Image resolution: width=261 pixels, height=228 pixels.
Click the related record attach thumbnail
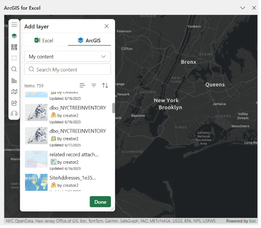(36, 159)
